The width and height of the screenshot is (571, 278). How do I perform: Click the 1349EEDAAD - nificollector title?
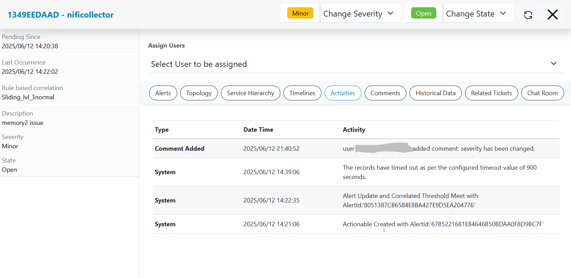61,15
